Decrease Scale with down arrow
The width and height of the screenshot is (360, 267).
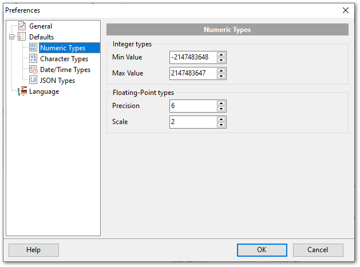pos(221,125)
